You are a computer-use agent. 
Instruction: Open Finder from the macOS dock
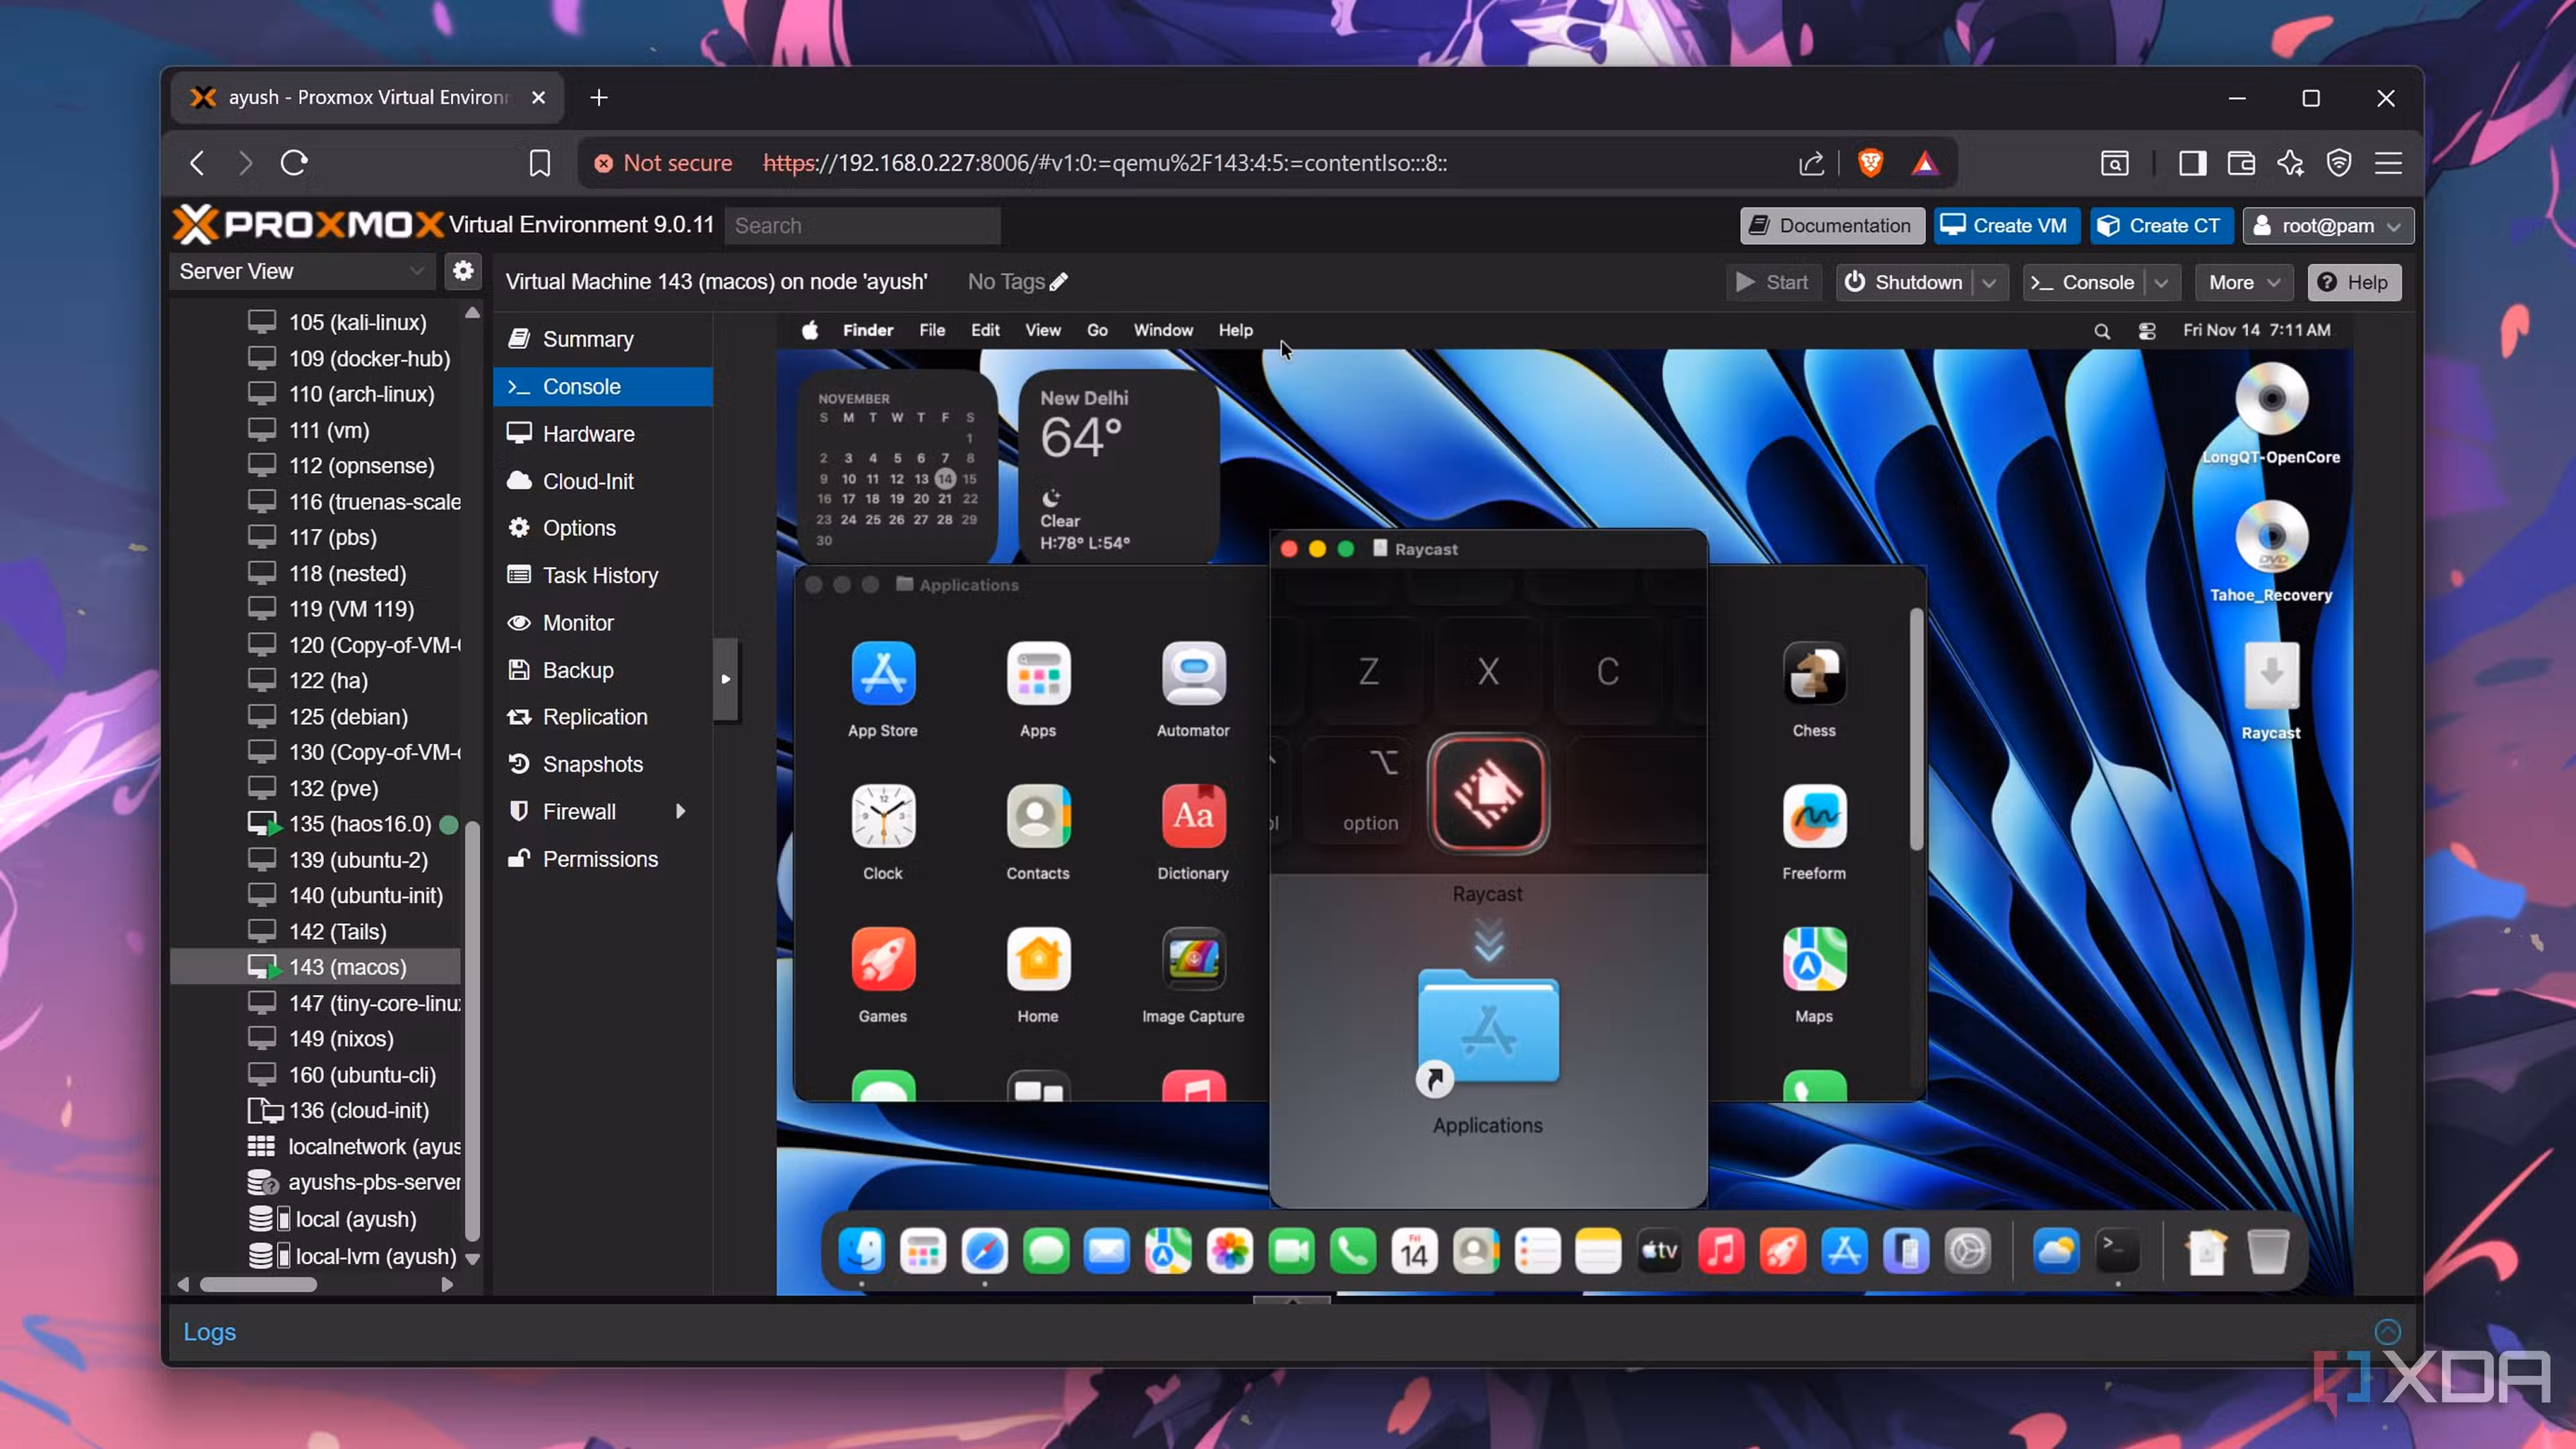click(861, 1251)
